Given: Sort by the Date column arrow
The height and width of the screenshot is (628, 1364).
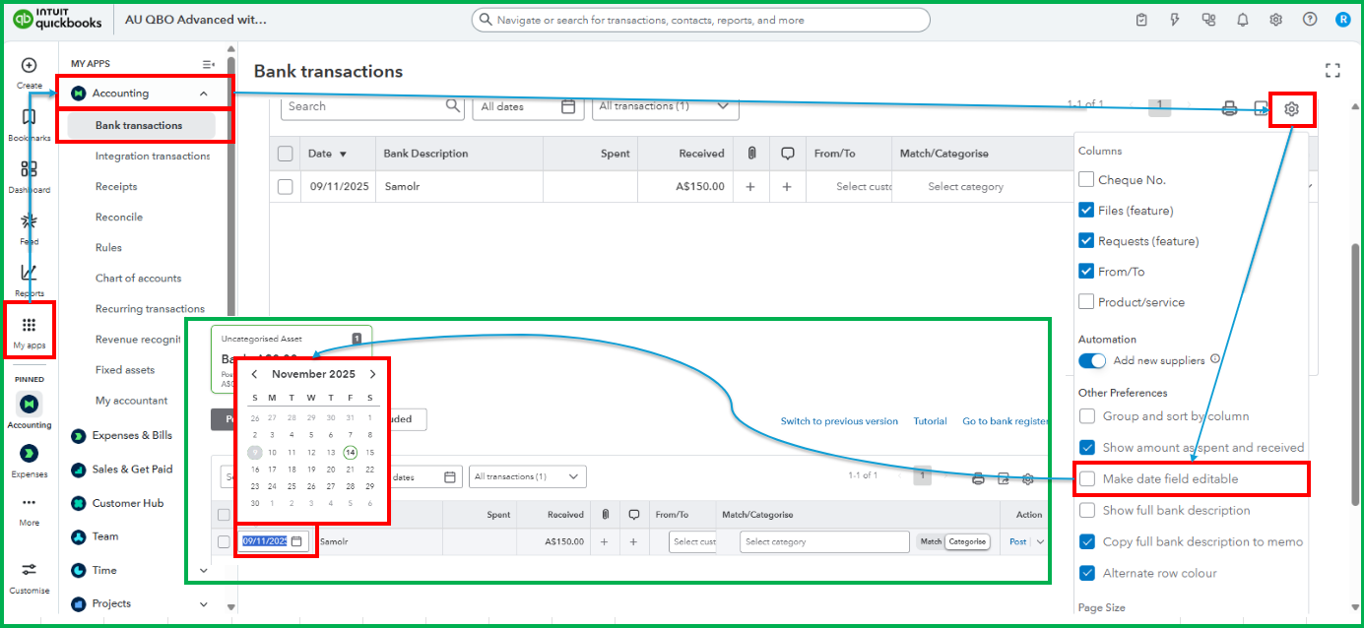Looking at the screenshot, I should point(343,155).
